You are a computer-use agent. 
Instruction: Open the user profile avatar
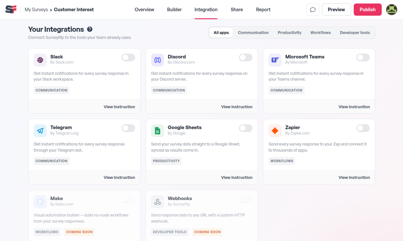(392, 10)
